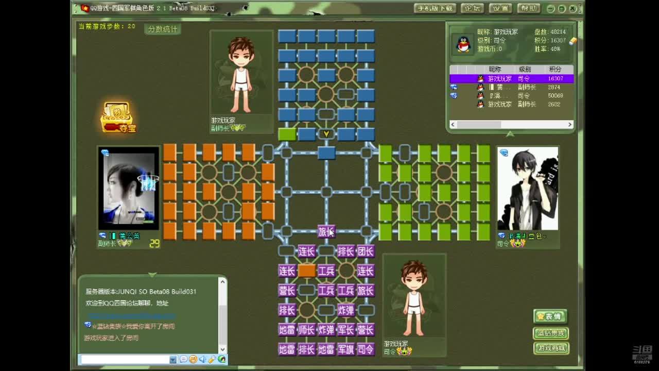Click the blue diamond icon in the 2874 row

(x=454, y=87)
